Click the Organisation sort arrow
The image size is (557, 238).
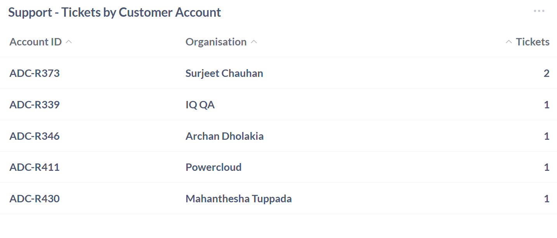click(x=254, y=42)
